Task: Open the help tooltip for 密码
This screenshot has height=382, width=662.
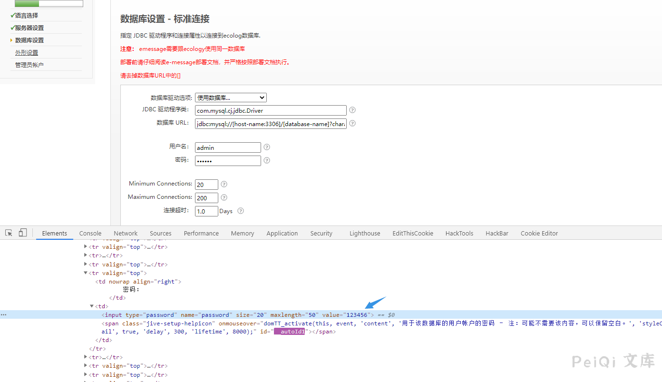Action: pos(266,160)
